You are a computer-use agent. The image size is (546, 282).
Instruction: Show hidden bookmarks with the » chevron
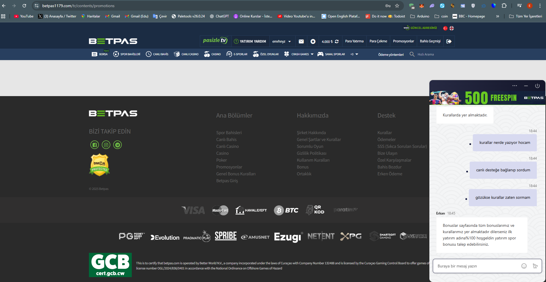point(498,16)
